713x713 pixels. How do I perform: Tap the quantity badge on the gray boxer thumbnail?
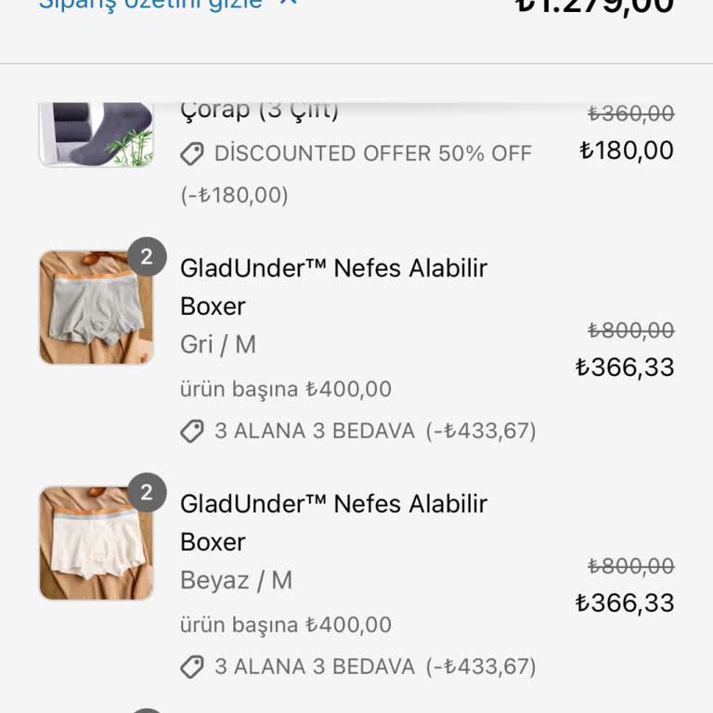click(147, 257)
